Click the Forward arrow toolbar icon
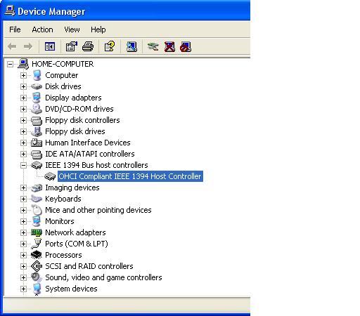 tap(28, 46)
